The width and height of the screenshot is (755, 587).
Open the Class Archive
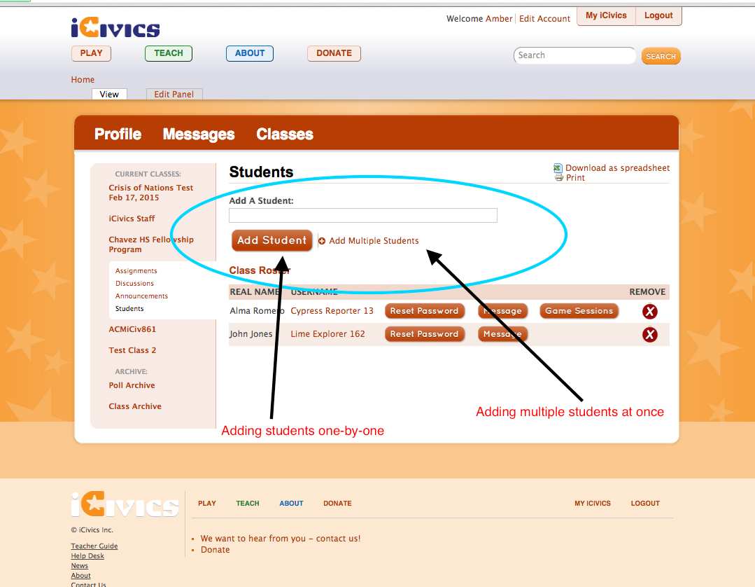pyautogui.click(x=135, y=406)
